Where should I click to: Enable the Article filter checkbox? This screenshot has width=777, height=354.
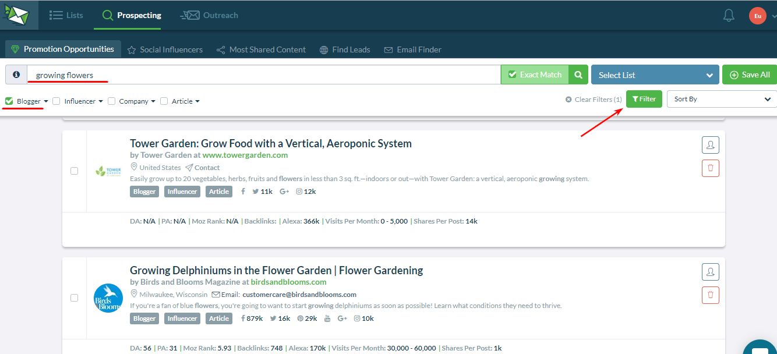[x=164, y=101]
